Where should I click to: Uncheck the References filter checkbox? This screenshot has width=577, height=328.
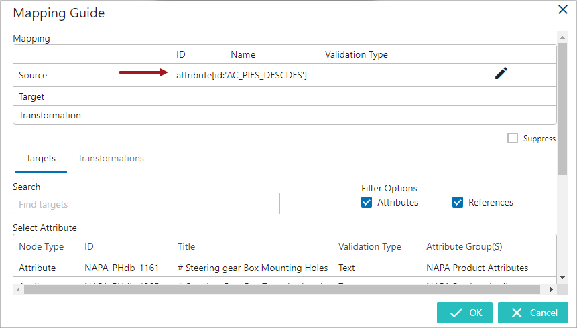click(458, 202)
